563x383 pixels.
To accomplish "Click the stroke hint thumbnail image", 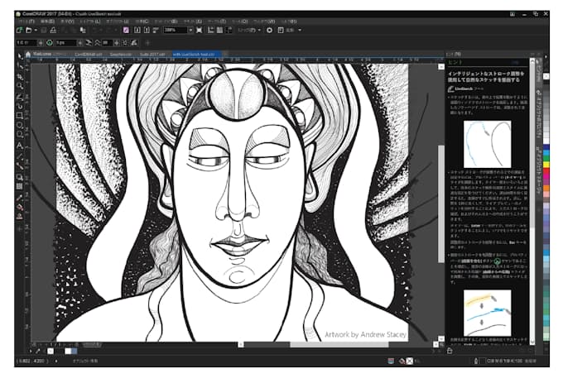I will (x=487, y=144).
